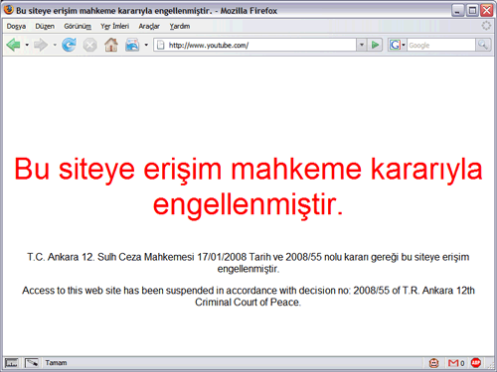Go to the Home page icon

click(x=111, y=45)
